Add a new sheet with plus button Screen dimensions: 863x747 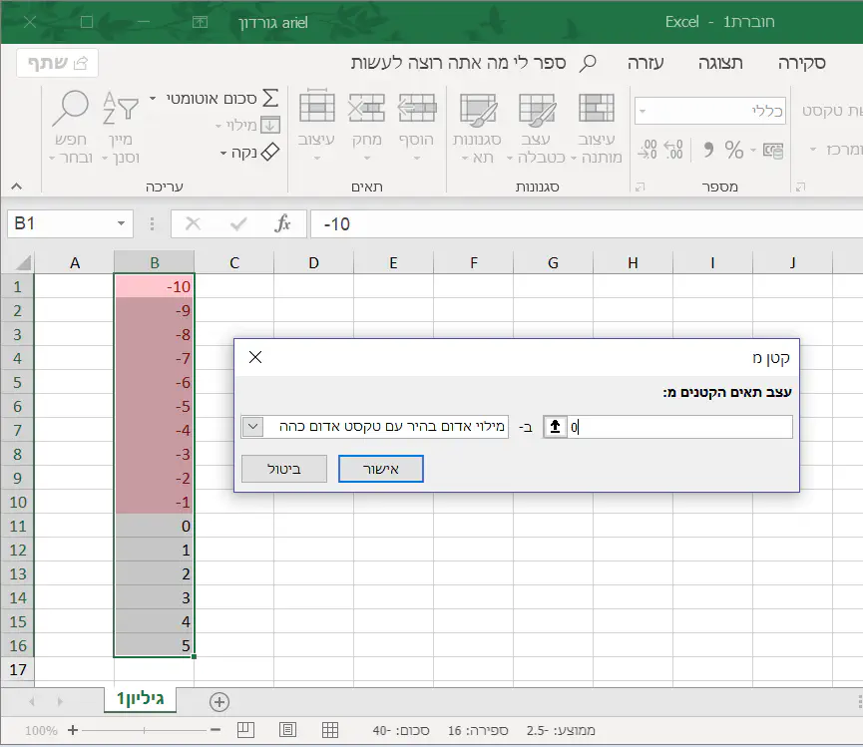coord(219,702)
